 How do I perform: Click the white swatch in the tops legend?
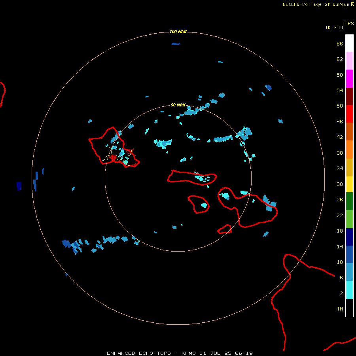point(349,44)
